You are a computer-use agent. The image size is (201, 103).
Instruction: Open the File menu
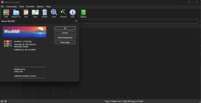(3, 7)
